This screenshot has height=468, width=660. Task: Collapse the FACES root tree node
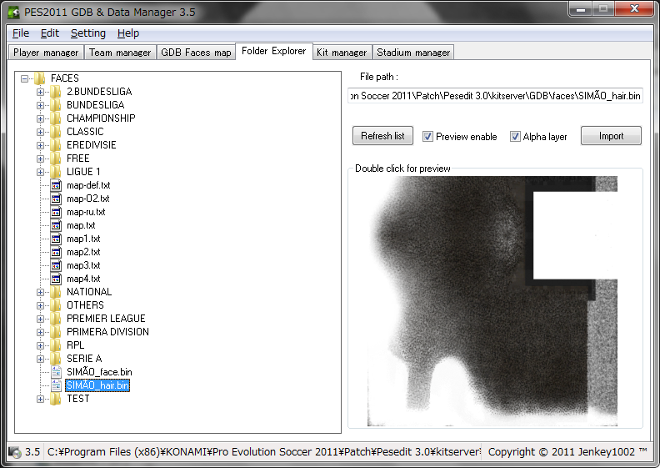coord(24,78)
